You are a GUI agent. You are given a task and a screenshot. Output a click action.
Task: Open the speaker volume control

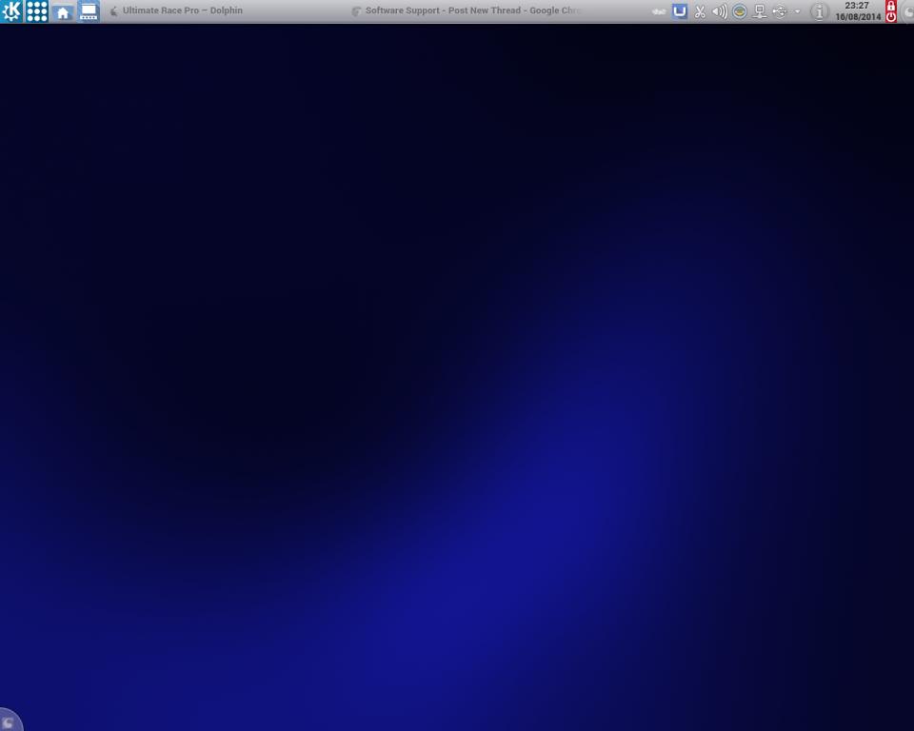point(719,11)
